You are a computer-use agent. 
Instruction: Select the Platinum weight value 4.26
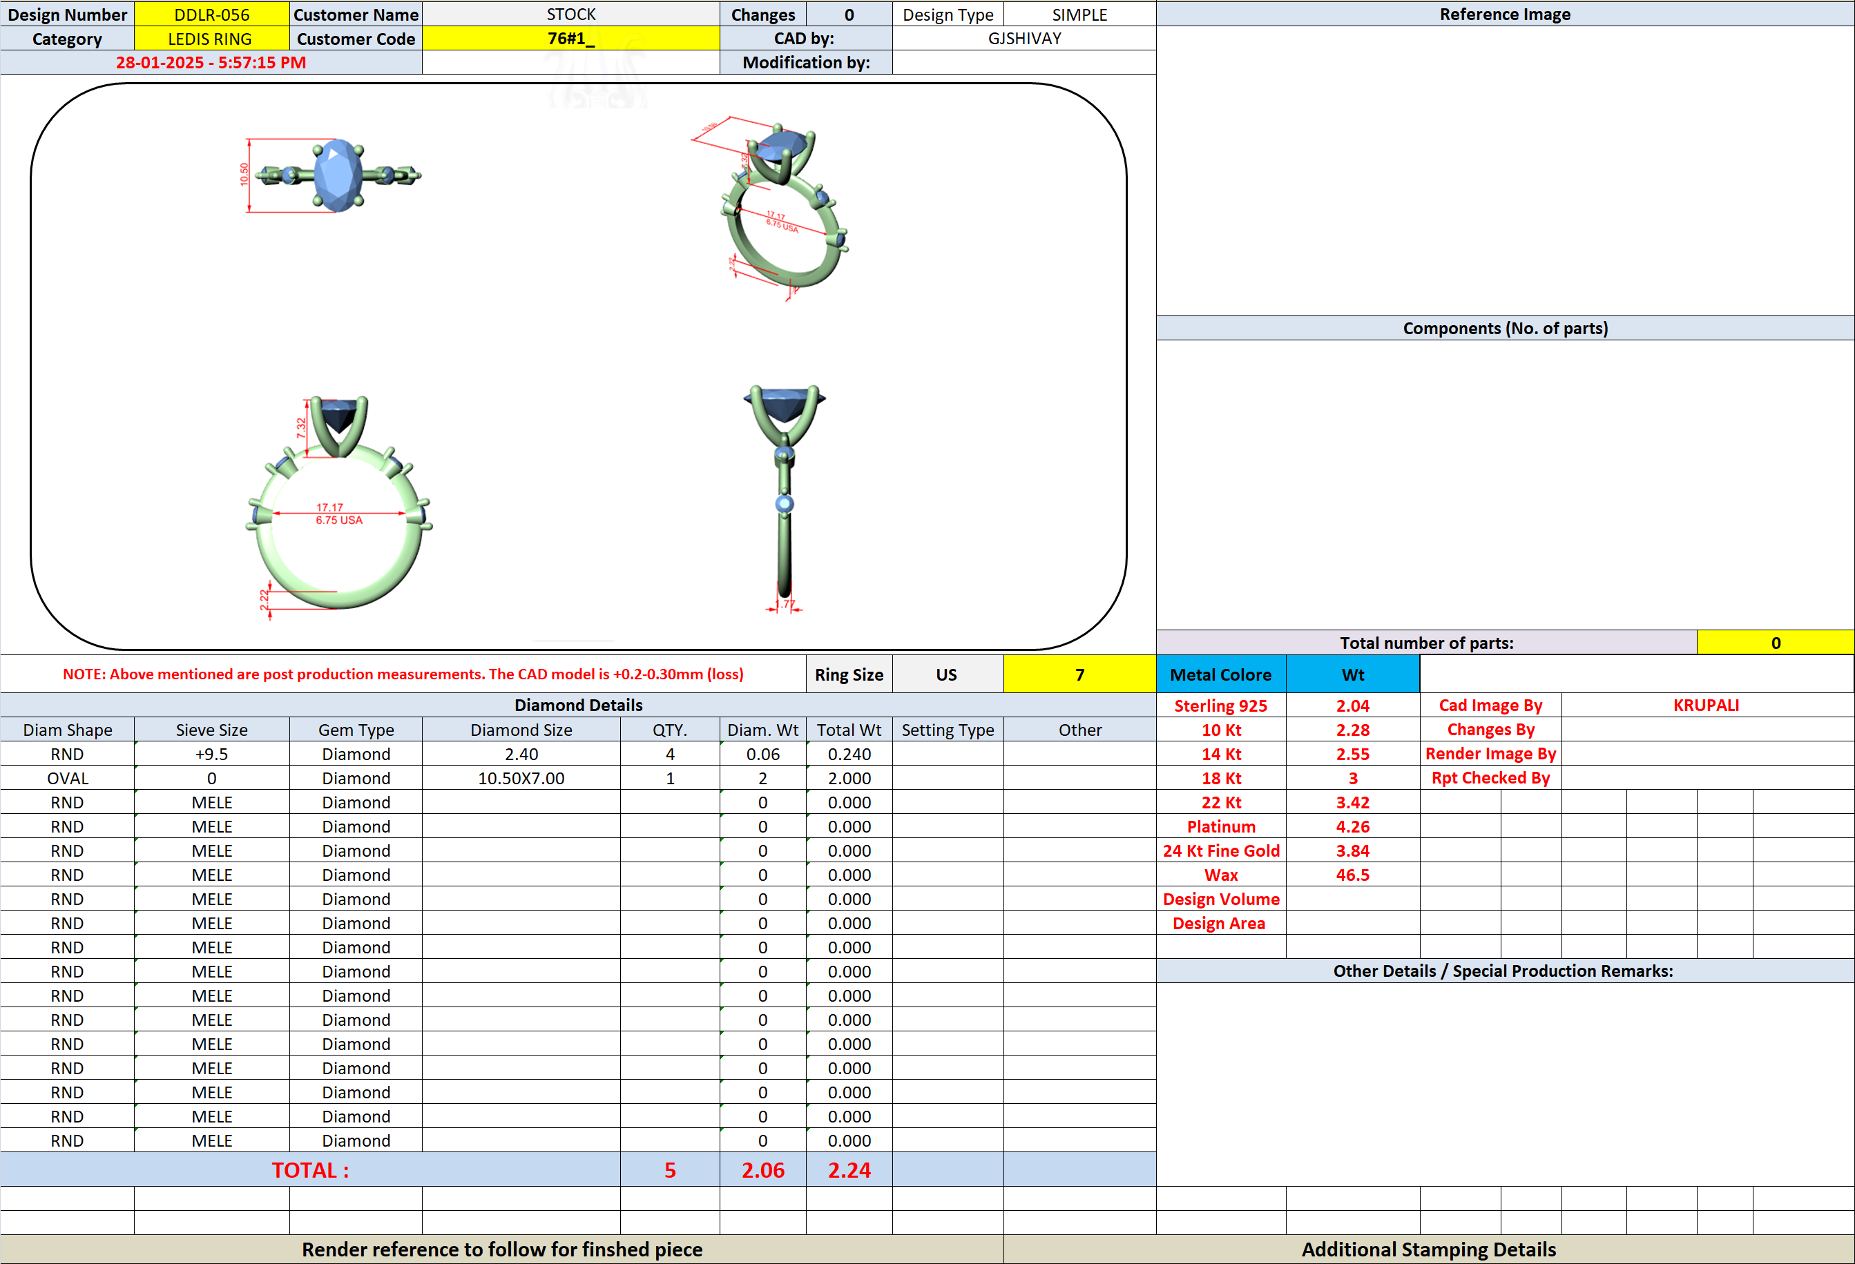pos(1353,826)
